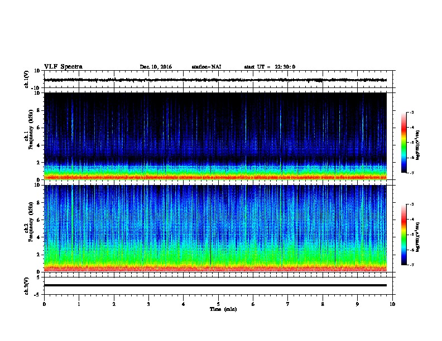Click the "4" kHz tick on ch.2 frequency axis
The width and height of the screenshot is (442, 341).
(39, 237)
